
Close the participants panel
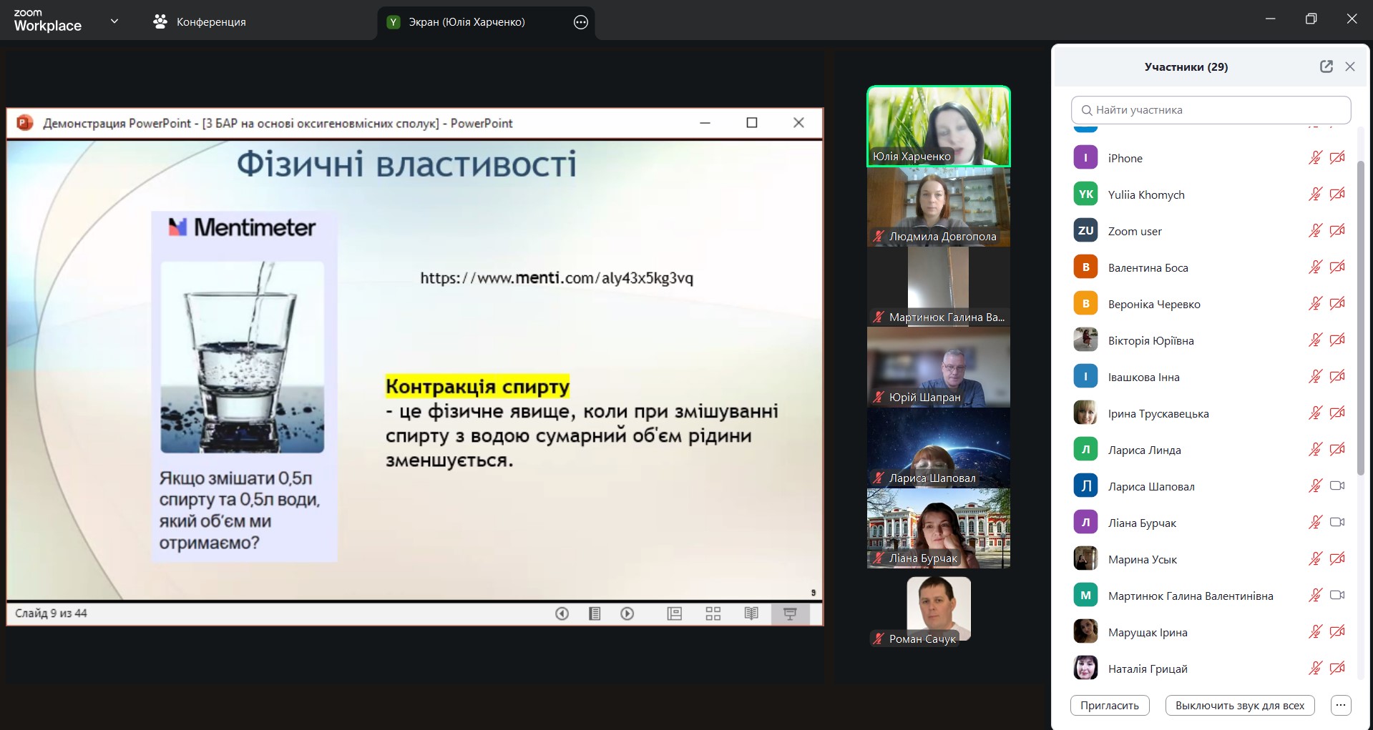coord(1350,66)
